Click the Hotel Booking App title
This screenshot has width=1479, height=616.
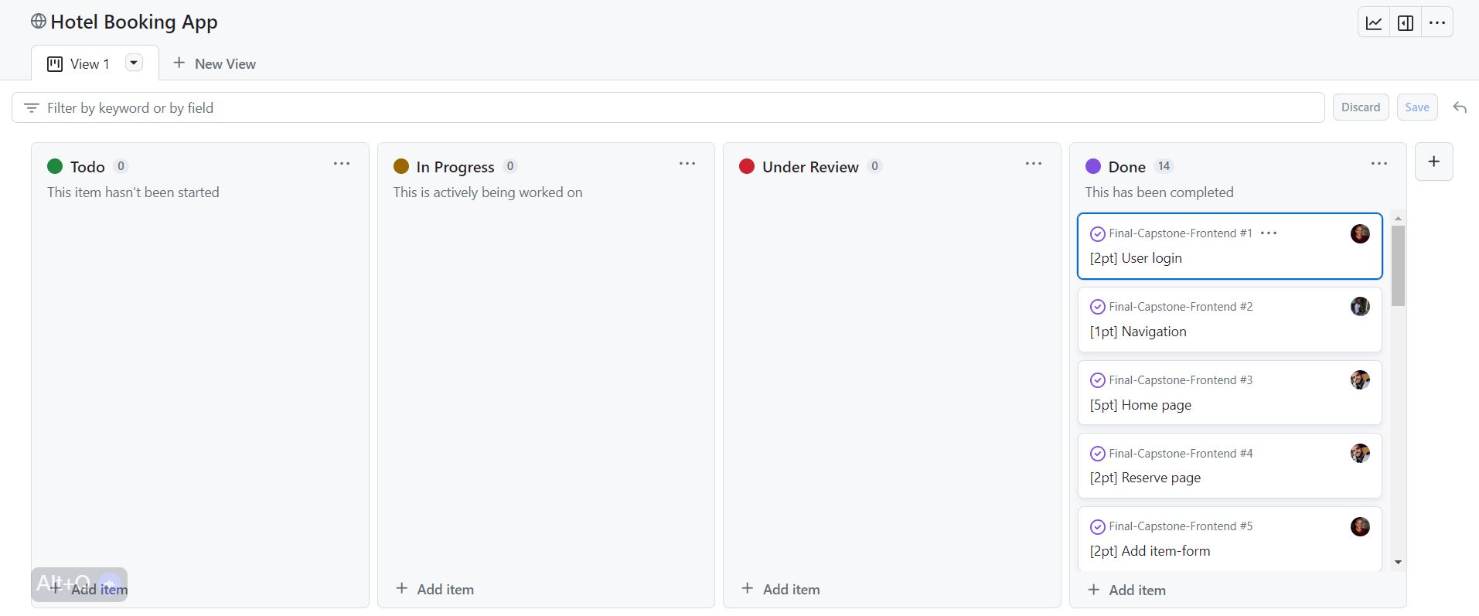(x=134, y=22)
